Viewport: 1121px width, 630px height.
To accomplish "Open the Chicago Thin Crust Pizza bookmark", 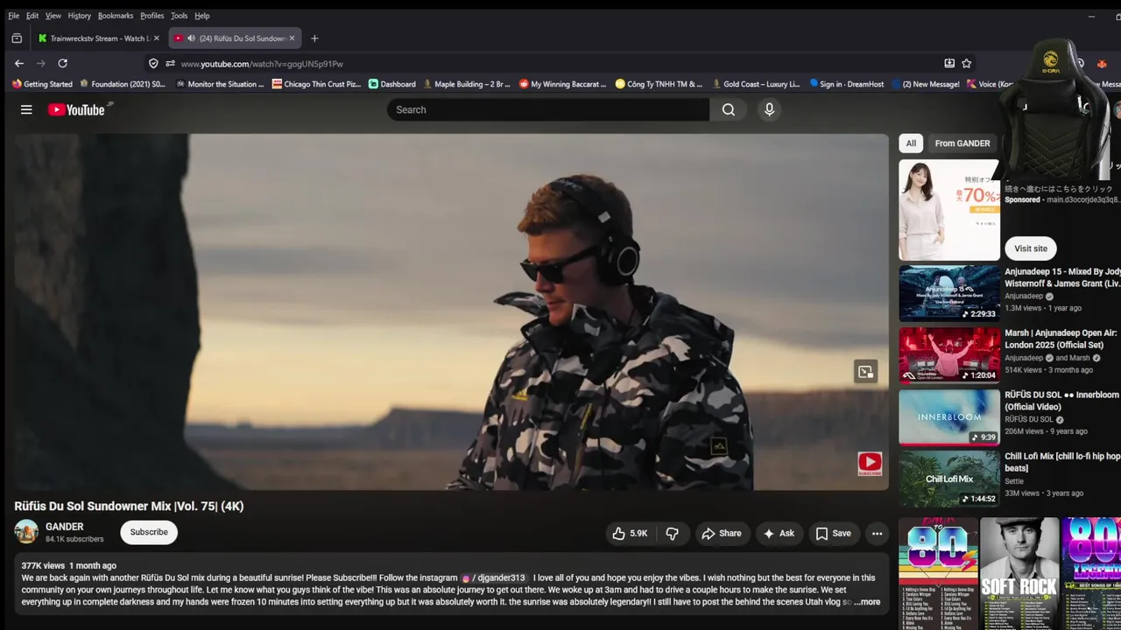I will 316,84.
